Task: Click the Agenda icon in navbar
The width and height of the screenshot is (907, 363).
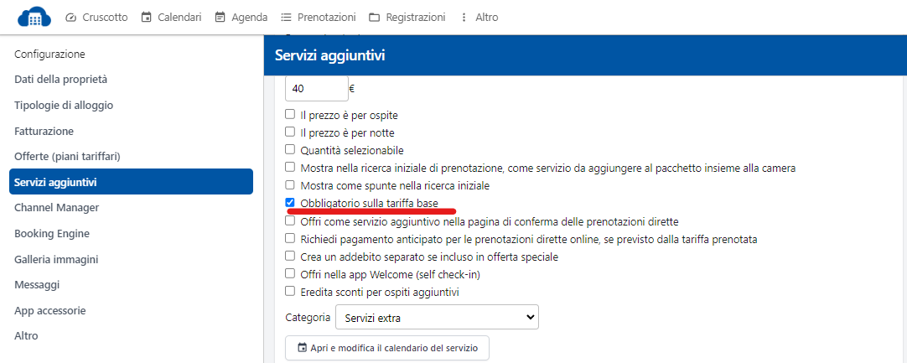Action: 220,18
